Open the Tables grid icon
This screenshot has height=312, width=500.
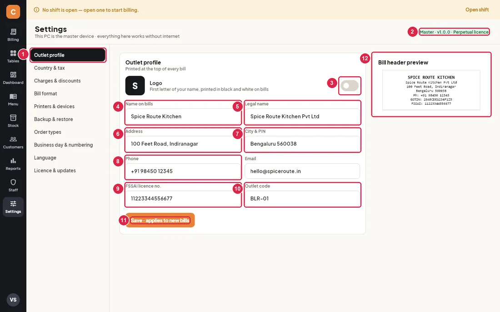tap(13, 53)
